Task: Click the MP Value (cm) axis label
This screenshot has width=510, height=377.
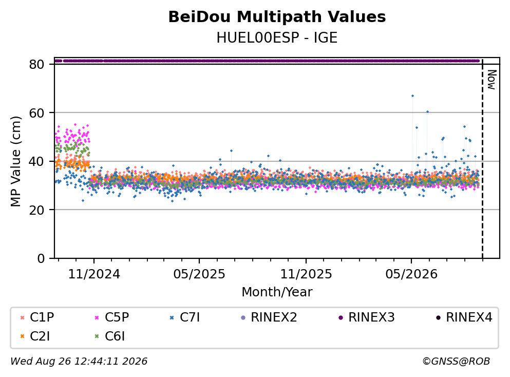Action: pos(15,161)
